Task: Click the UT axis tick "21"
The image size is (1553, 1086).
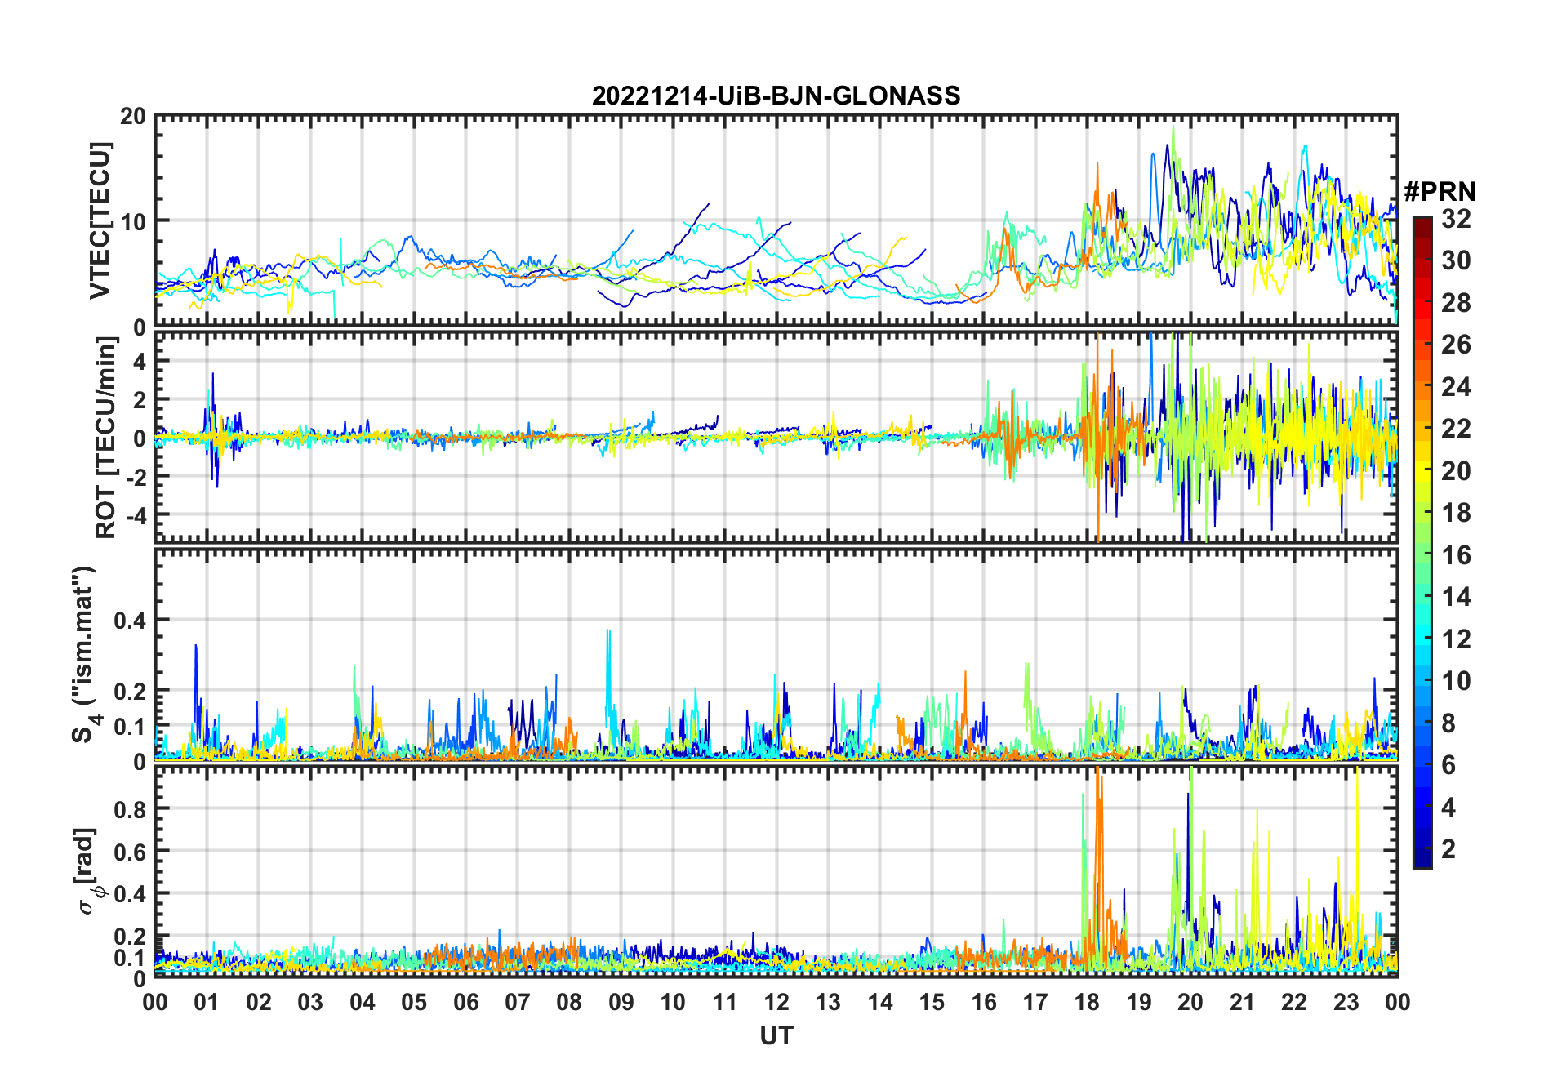Action: pyautogui.click(x=1242, y=1002)
